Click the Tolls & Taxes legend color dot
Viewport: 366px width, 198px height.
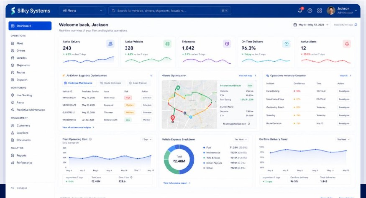tap(204, 158)
